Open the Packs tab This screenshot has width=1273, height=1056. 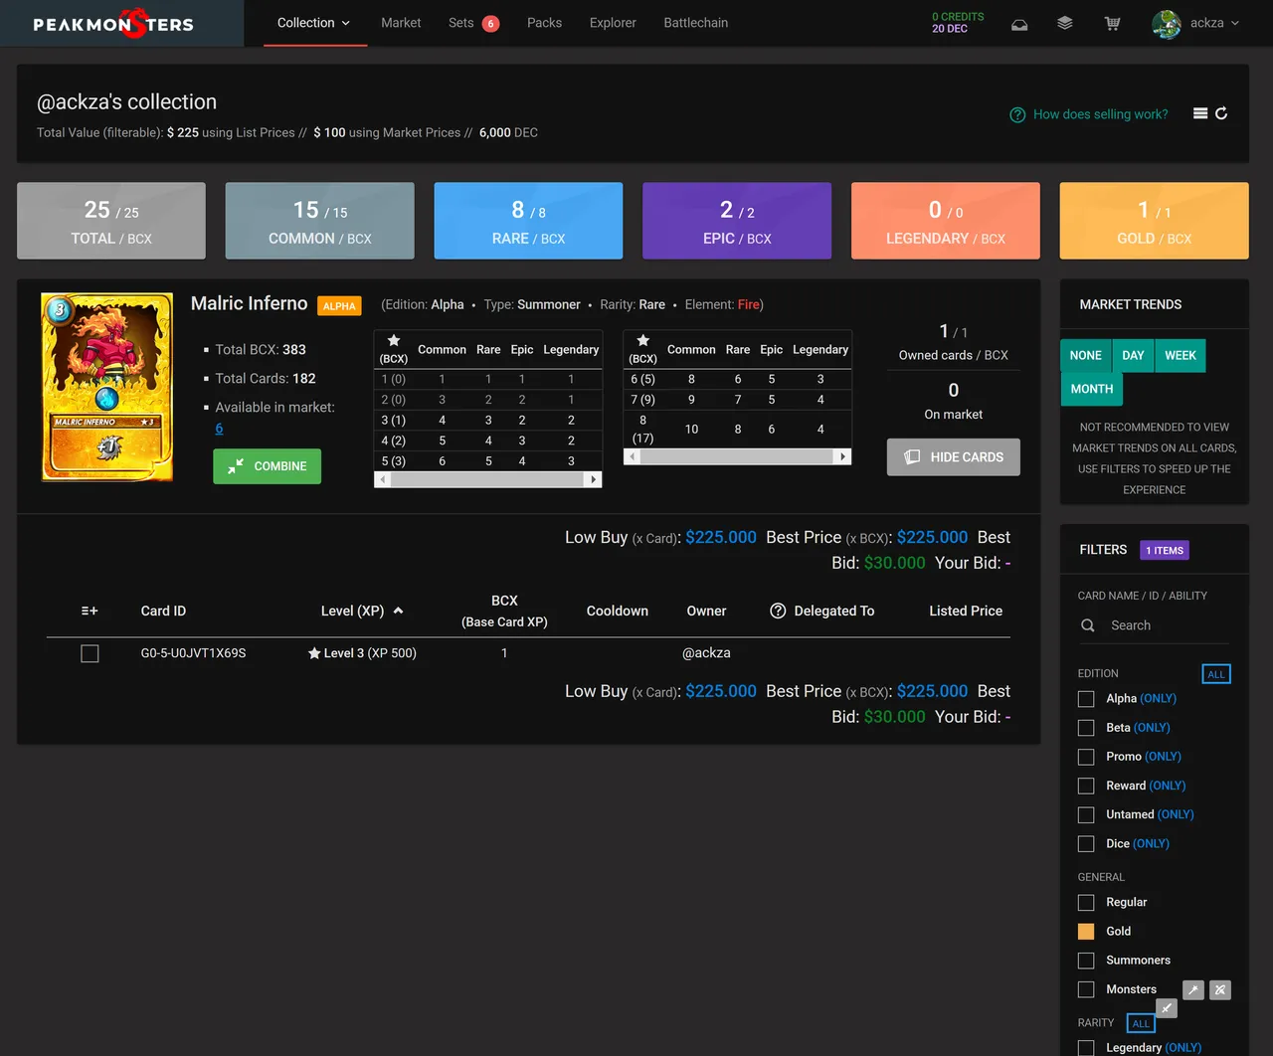tap(544, 23)
